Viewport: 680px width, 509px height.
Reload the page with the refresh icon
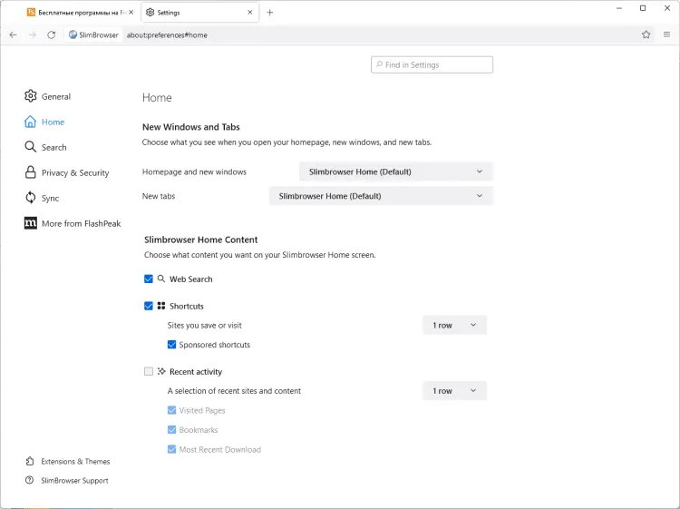coord(51,34)
